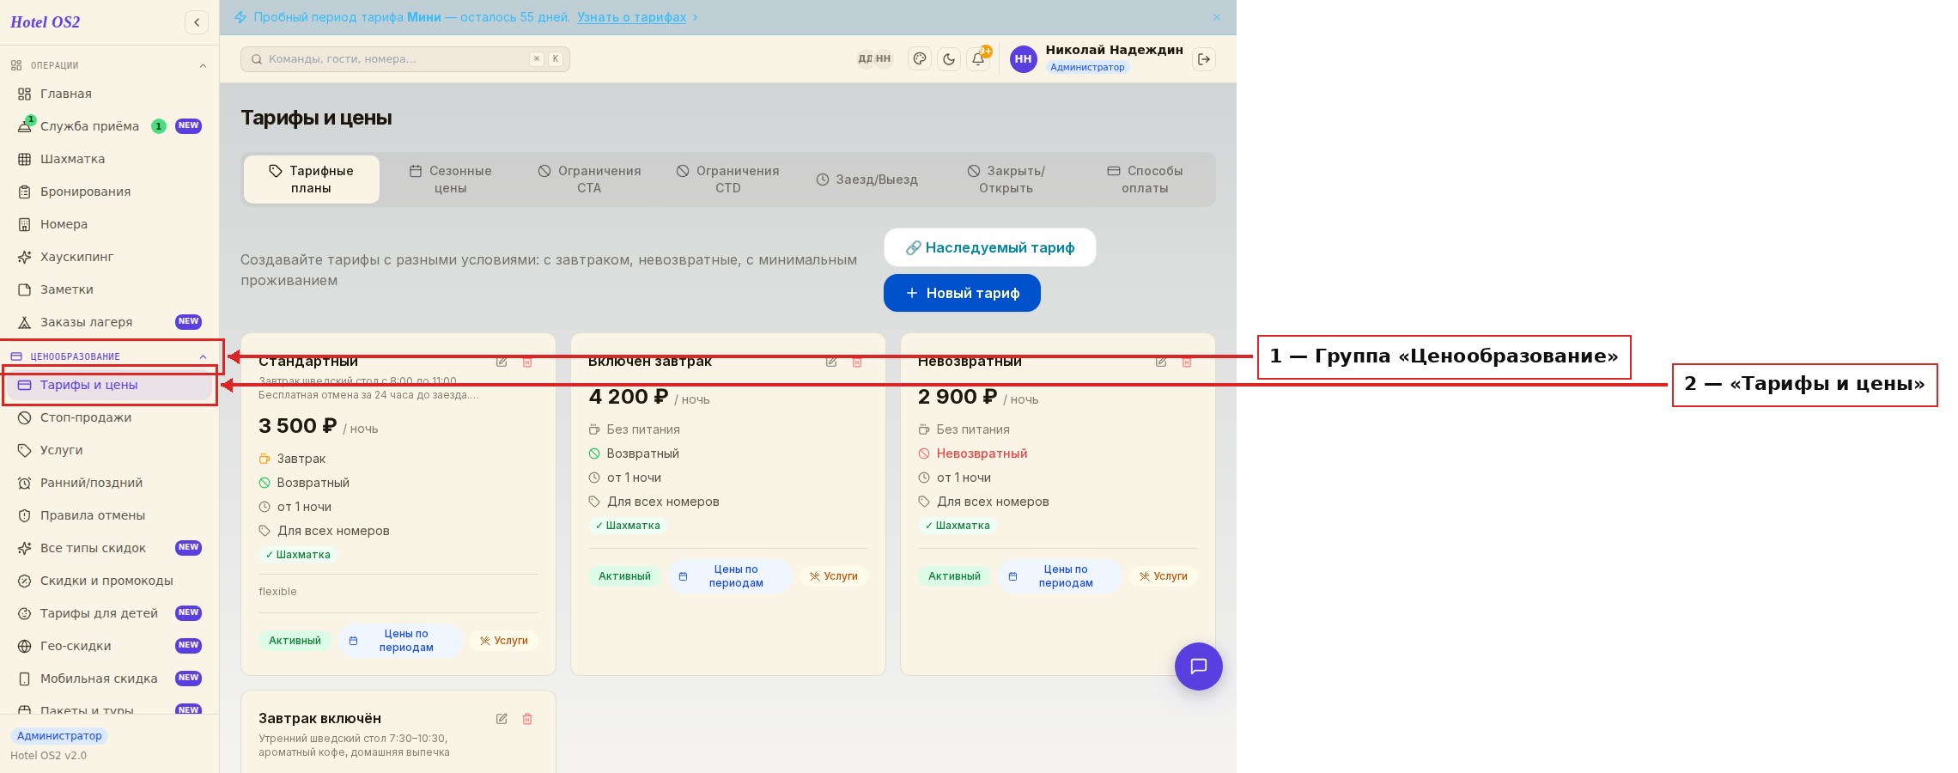
Task: Switch to Способы оплаты tab
Action: (1145, 180)
